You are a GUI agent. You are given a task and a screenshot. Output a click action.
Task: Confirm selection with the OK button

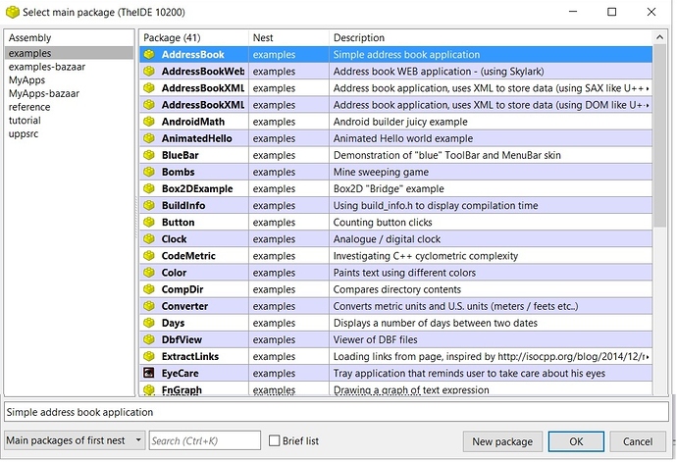tap(576, 441)
